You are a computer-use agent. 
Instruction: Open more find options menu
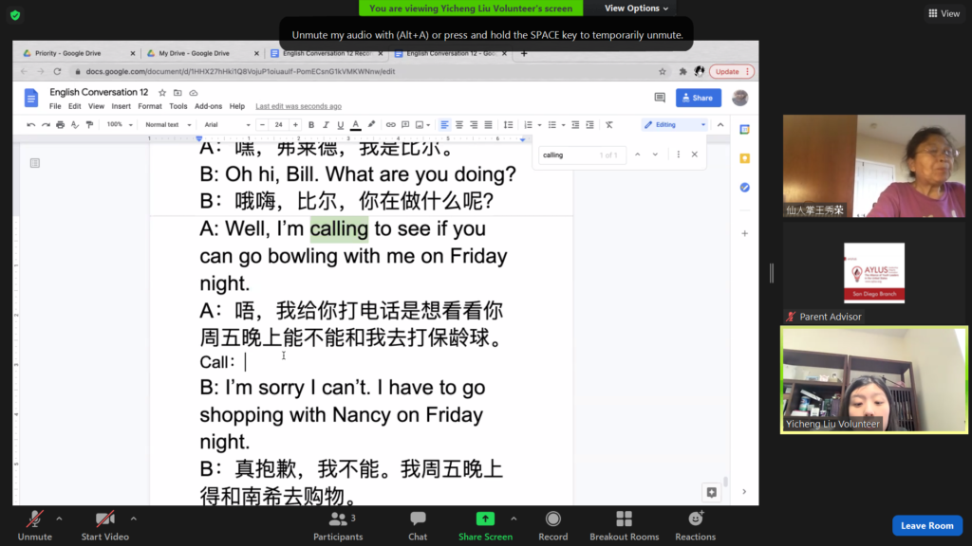[678, 155]
